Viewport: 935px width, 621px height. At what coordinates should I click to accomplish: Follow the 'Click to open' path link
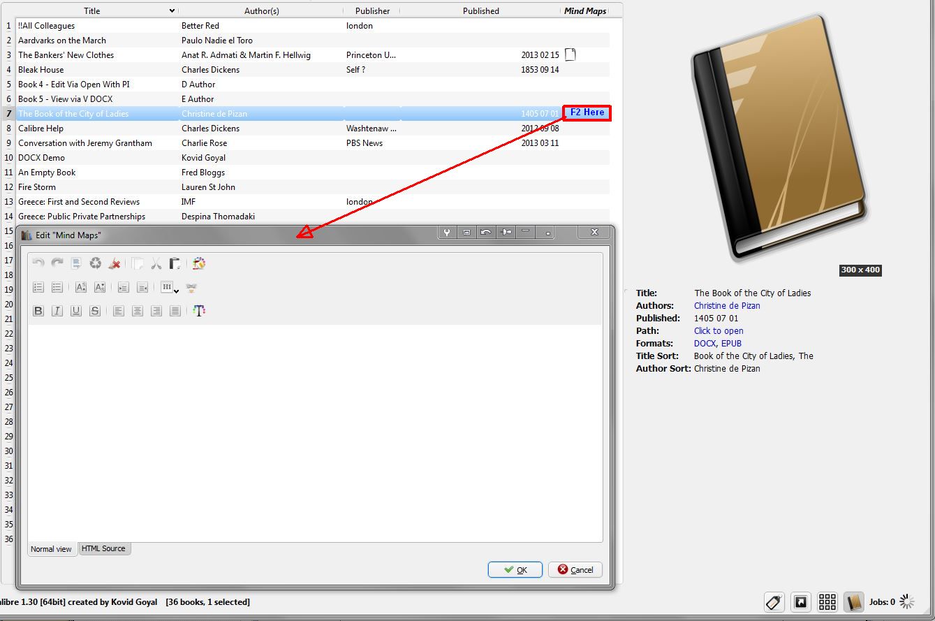click(x=719, y=331)
